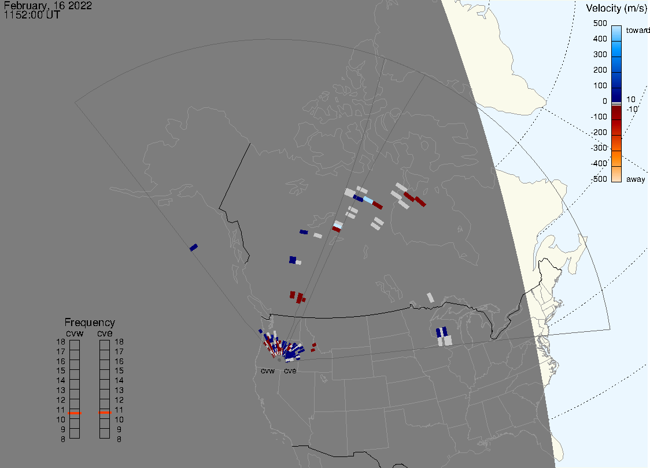Click the blue echo cluster near Lake Michigan
The image size is (650, 468).
442,332
